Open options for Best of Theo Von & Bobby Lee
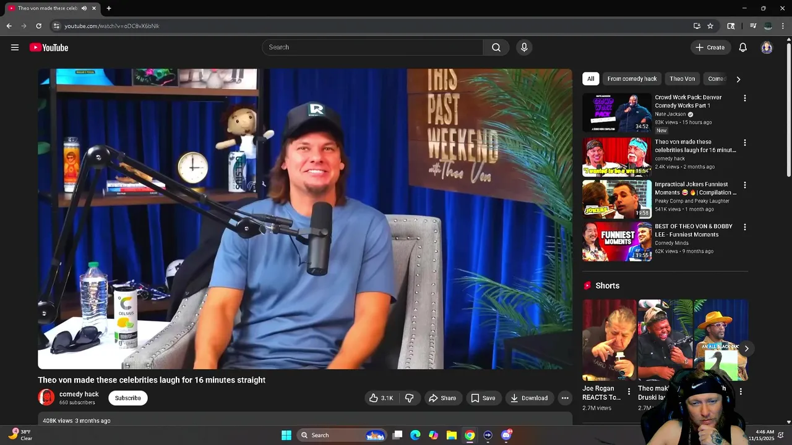Viewport: 792px width, 445px height. [745, 227]
